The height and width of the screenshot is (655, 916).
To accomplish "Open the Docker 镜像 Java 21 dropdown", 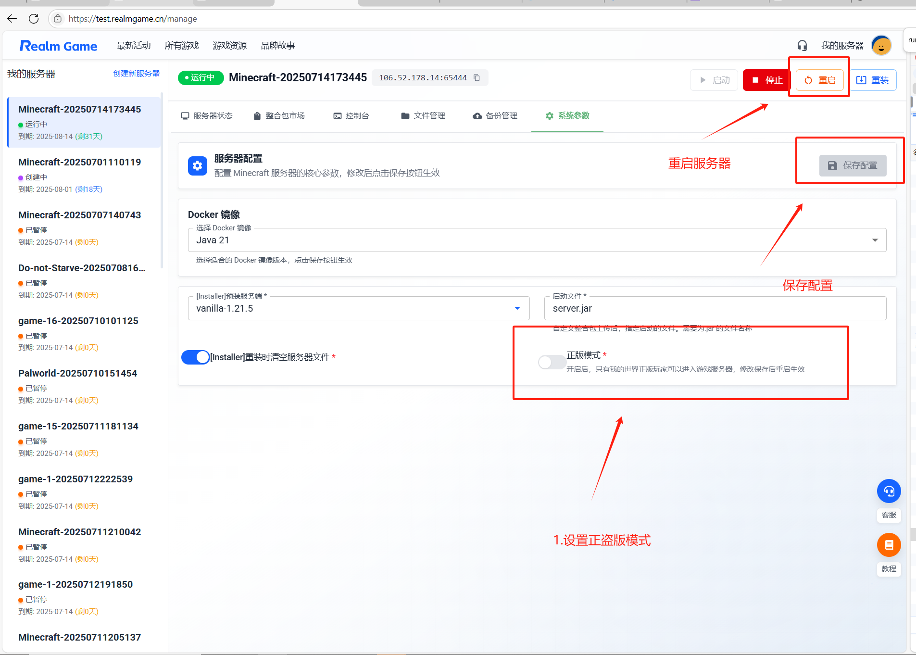I will pyautogui.click(x=537, y=240).
